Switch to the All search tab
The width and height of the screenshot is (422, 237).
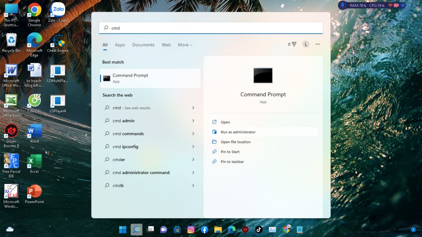click(x=105, y=45)
